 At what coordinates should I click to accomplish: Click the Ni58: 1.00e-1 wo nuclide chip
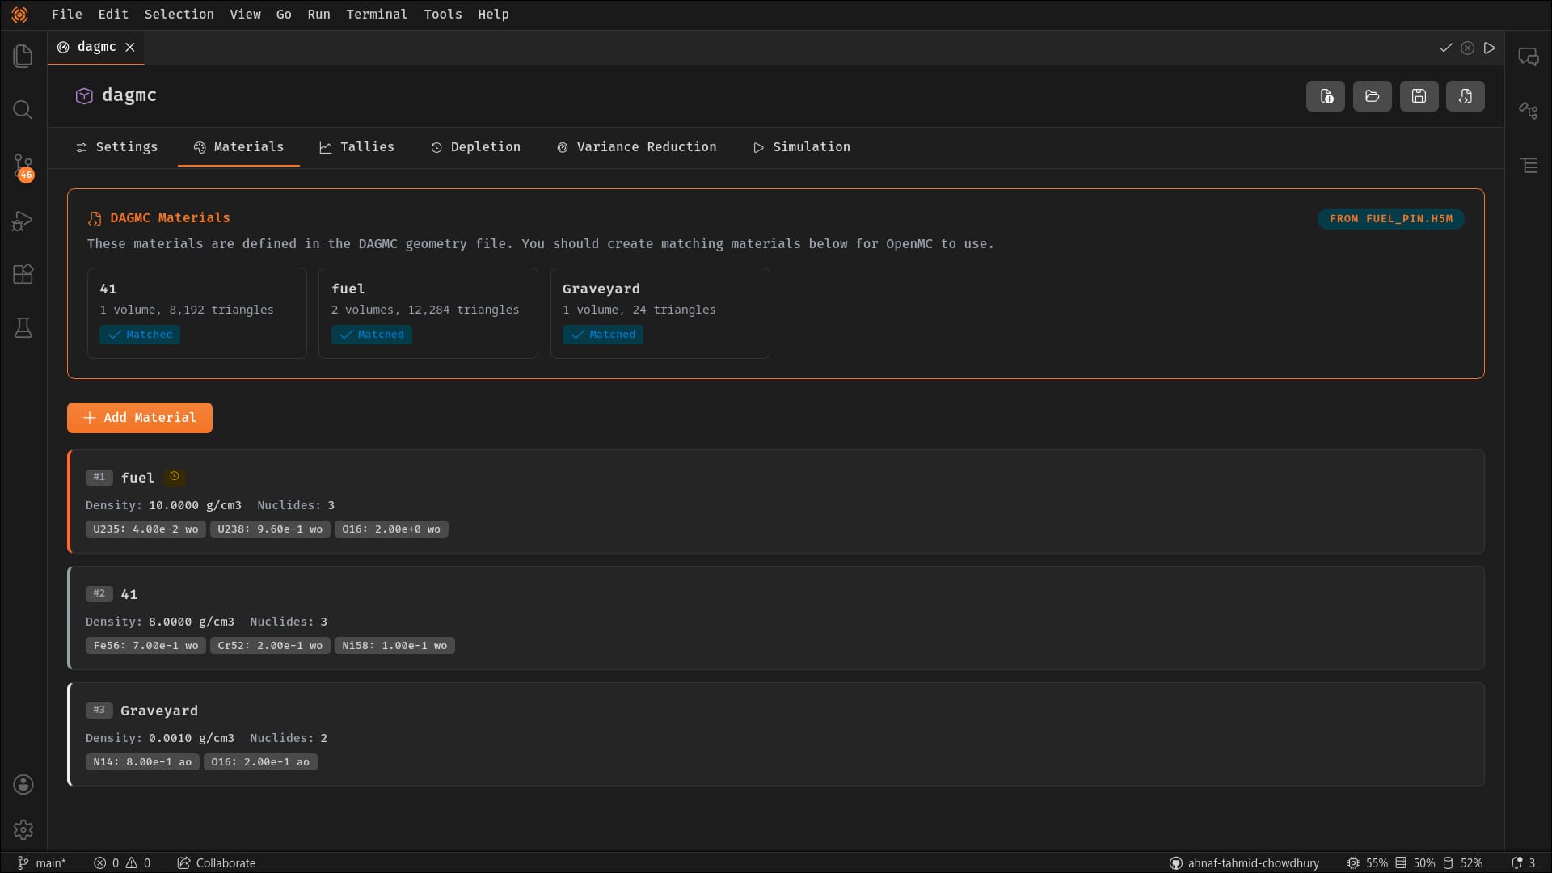(x=394, y=646)
